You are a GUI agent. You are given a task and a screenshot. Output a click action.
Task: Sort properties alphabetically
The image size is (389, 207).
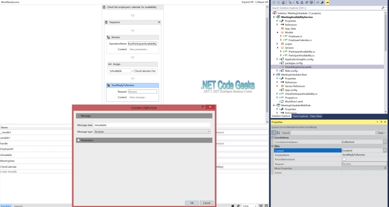pyautogui.click(x=278, y=133)
